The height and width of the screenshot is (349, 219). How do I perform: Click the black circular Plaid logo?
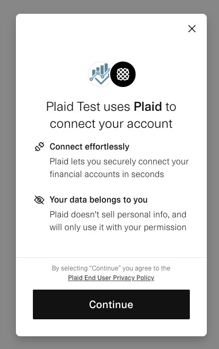tap(123, 74)
